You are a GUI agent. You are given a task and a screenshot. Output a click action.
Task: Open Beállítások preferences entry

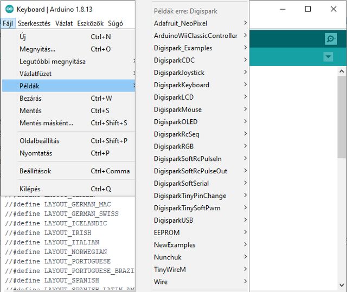pyautogui.click(x=69, y=171)
